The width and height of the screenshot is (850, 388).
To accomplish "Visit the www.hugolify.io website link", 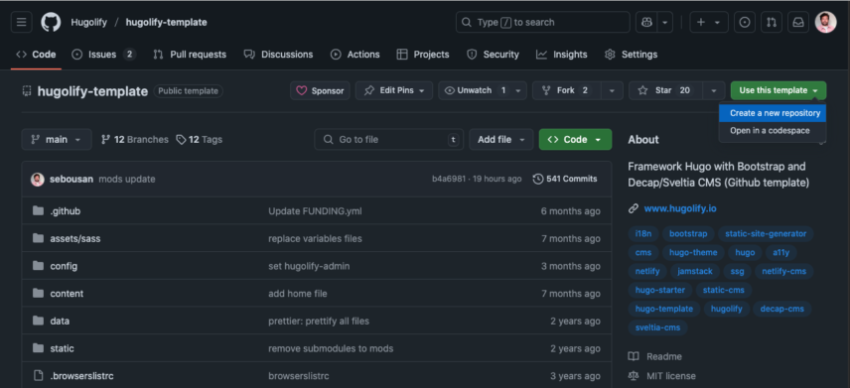I will 680,208.
